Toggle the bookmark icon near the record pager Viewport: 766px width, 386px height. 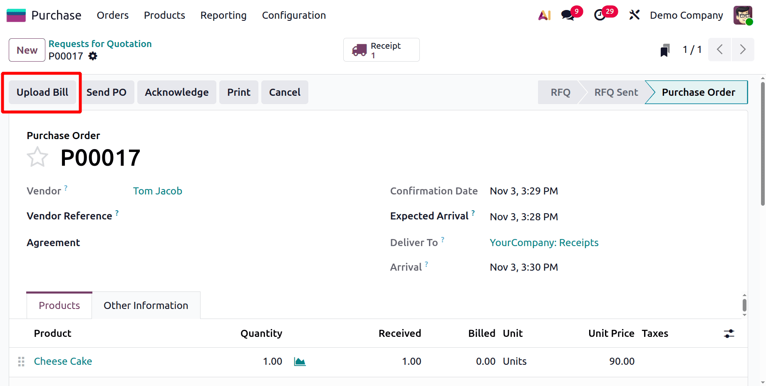[664, 50]
